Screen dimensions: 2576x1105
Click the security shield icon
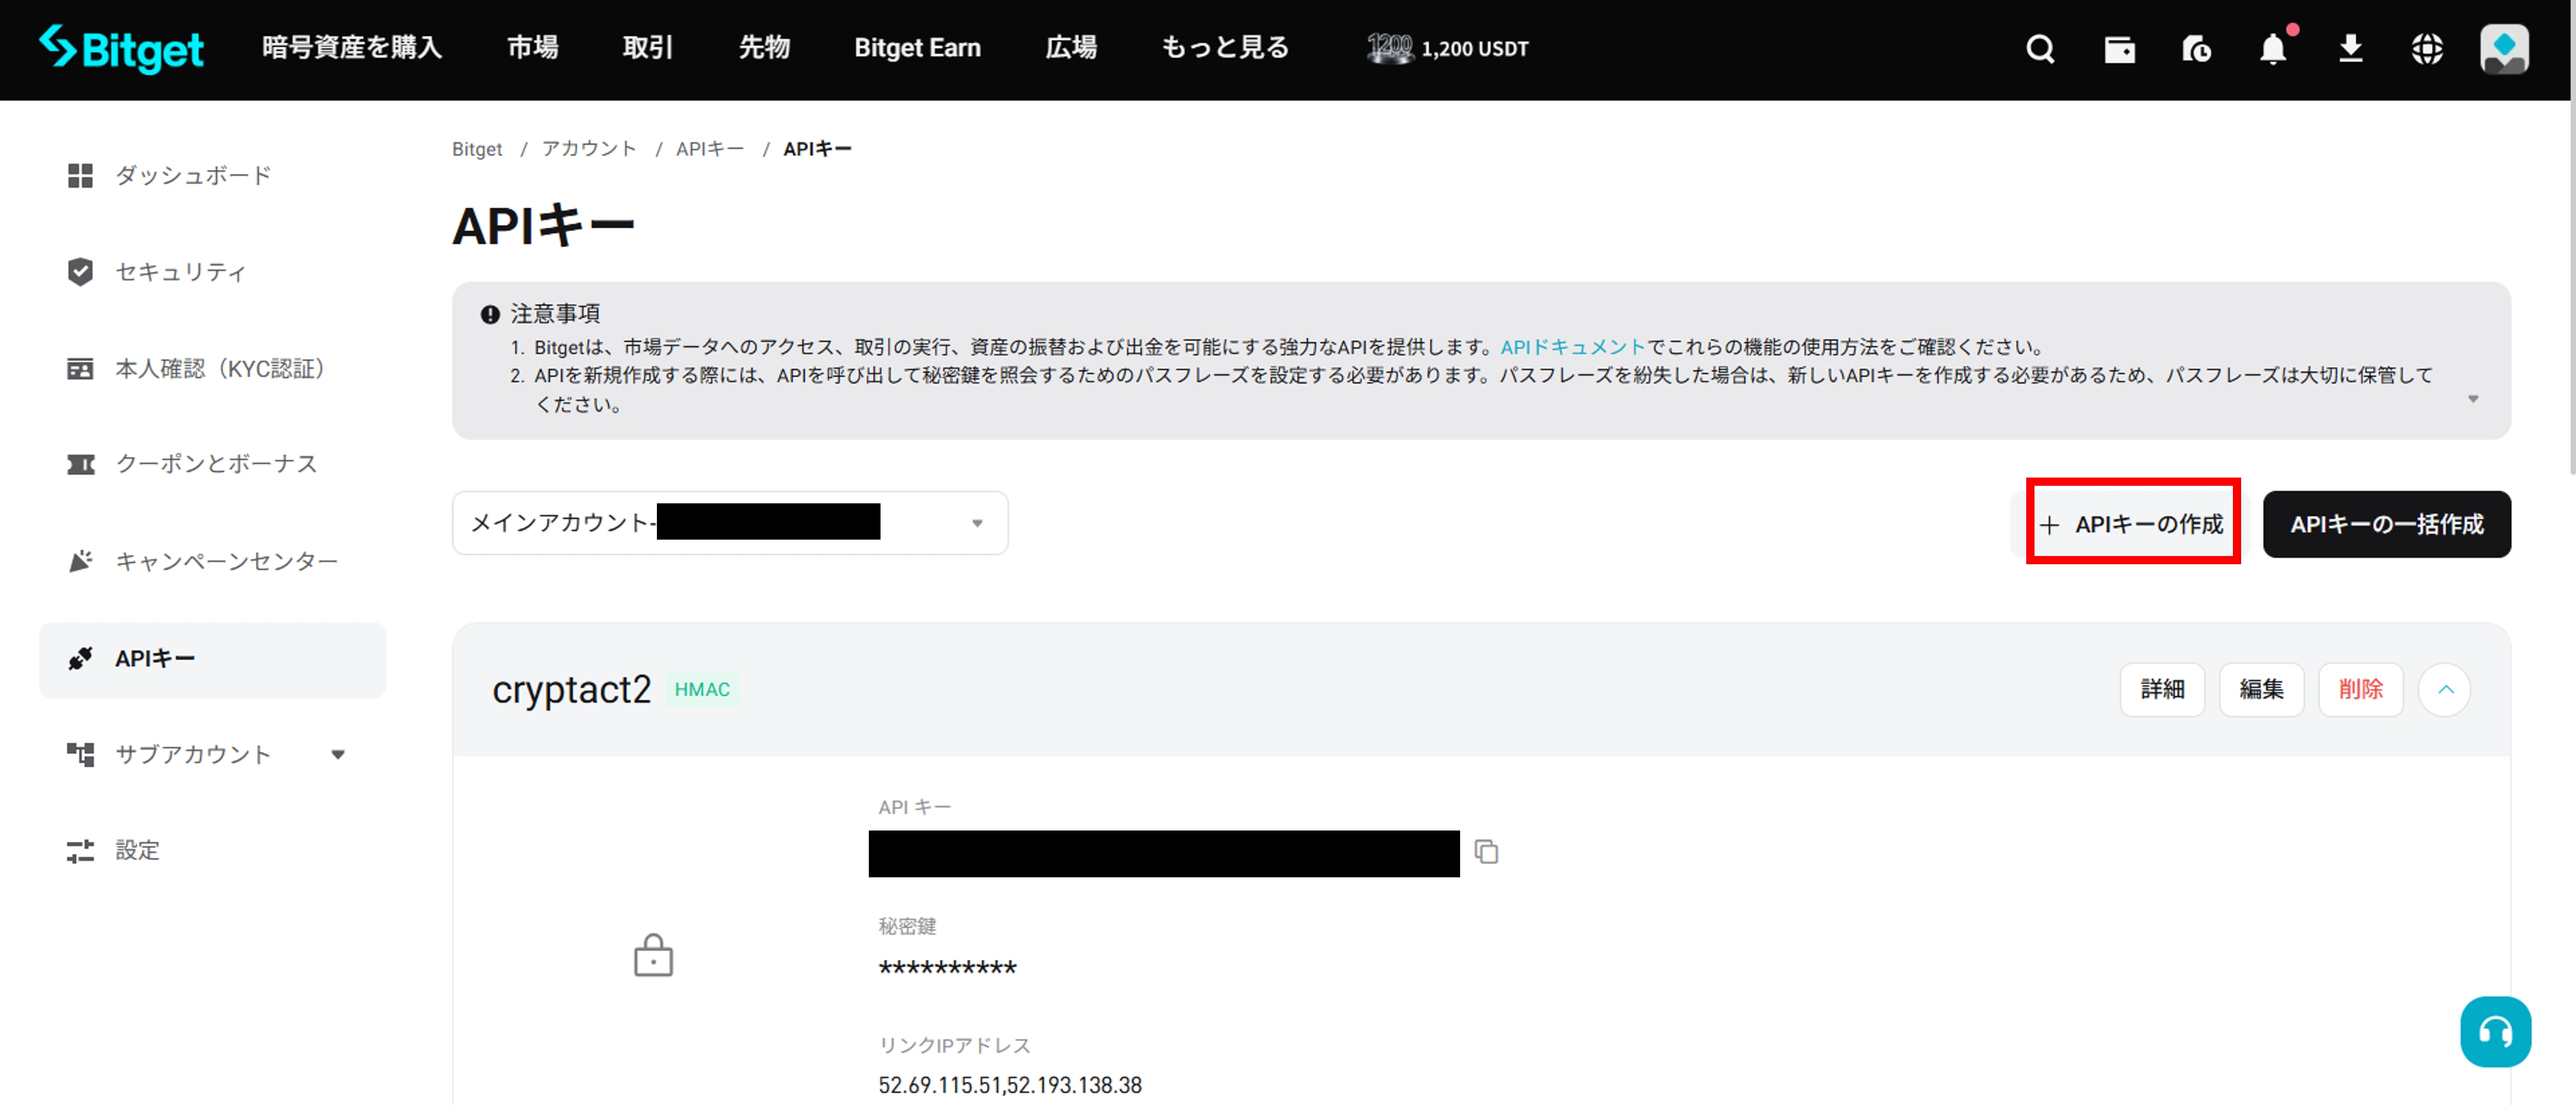point(80,272)
